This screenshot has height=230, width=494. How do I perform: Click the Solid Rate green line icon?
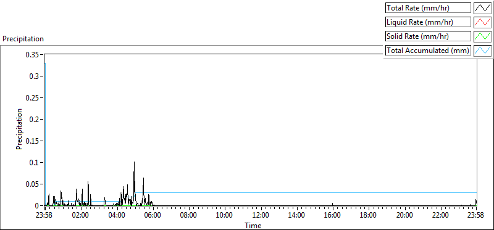pyautogui.click(x=483, y=36)
